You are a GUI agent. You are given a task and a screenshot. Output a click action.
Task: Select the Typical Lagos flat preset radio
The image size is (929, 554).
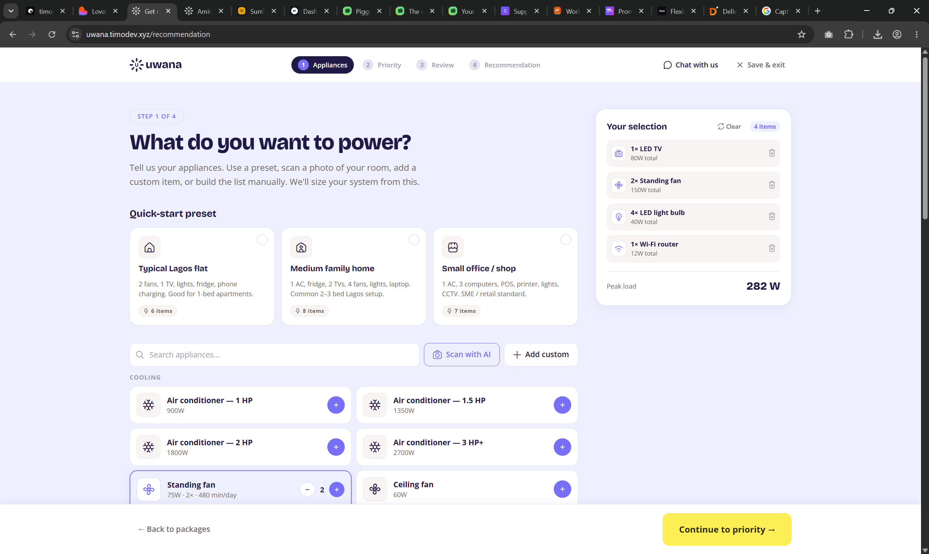point(262,240)
